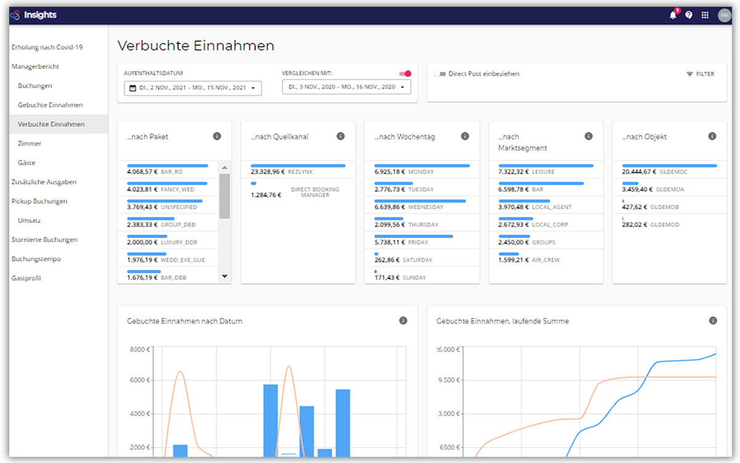Select the FANCY_WED package row
The image size is (740, 463).
[168, 187]
